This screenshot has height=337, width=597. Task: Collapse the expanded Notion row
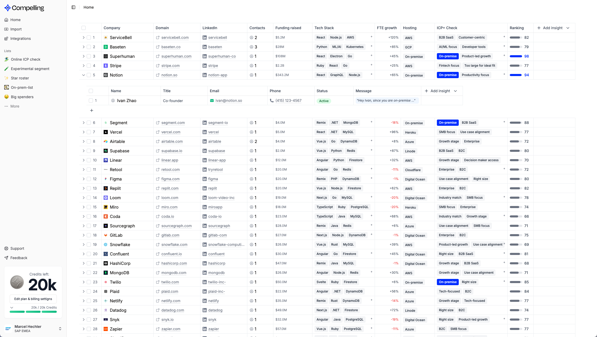click(84, 75)
